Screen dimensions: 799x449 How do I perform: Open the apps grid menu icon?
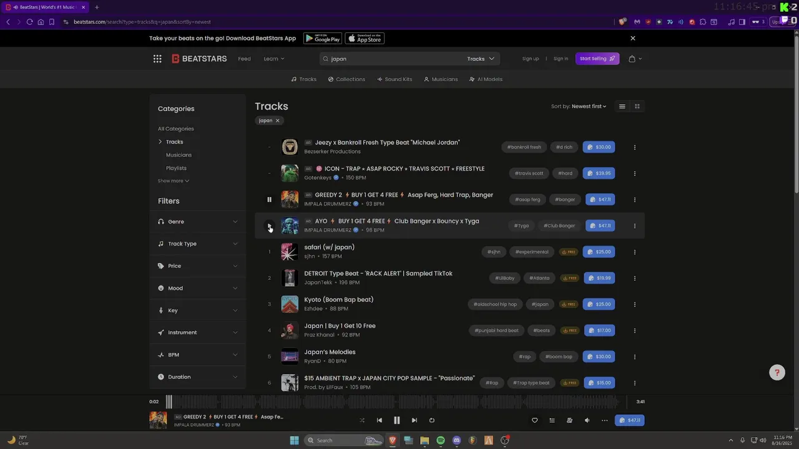(x=157, y=59)
